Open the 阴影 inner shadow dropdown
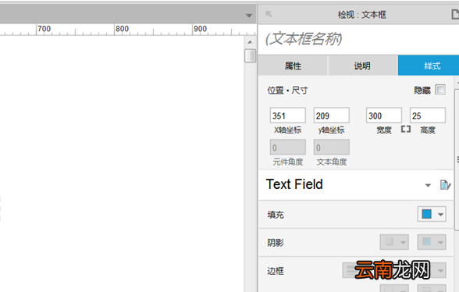The image size is (459, 292). 432,242
